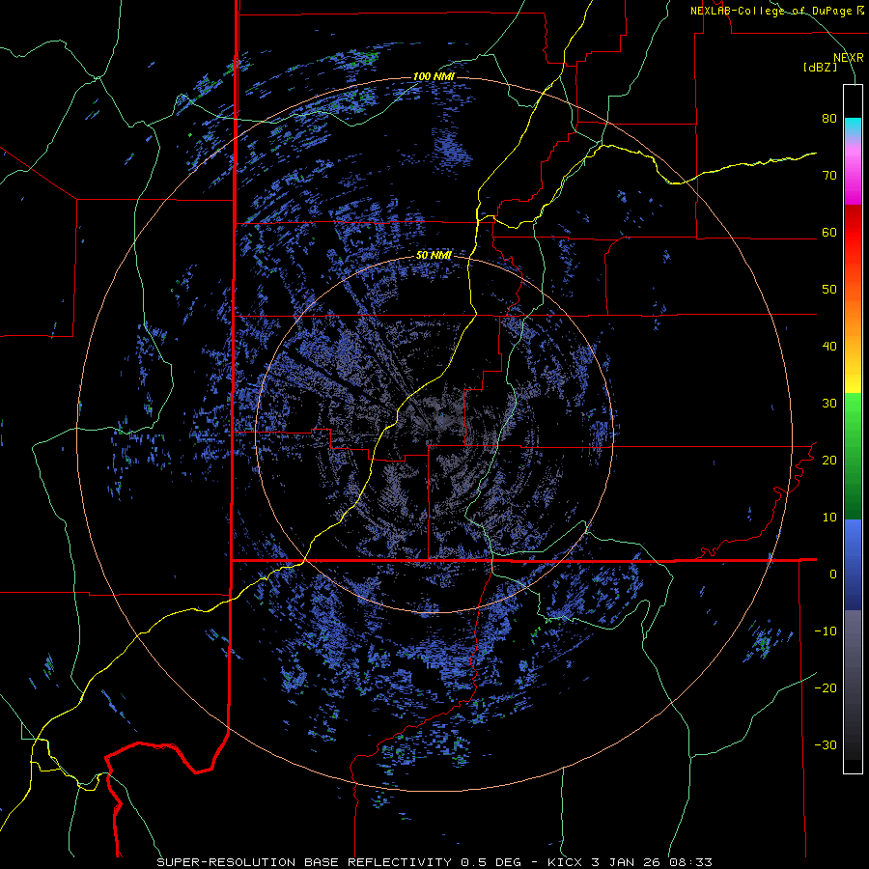Click the 50 dBZ value on the scale
Image resolution: width=869 pixels, height=869 pixels.
[829, 290]
